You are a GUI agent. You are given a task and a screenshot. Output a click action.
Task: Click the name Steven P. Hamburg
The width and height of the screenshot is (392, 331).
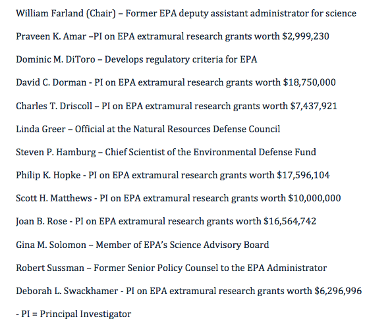click(56, 152)
